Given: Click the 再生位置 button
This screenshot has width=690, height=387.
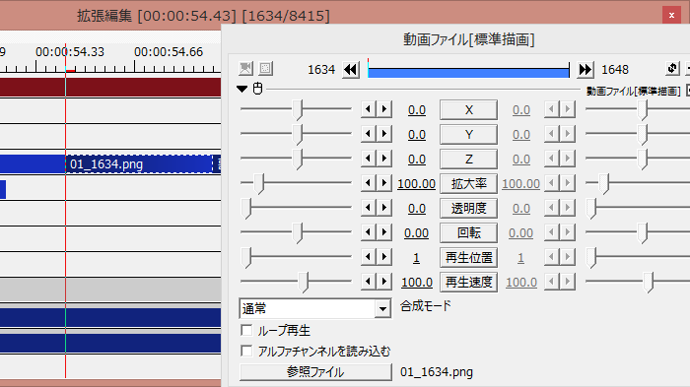Looking at the screenshot, I should 468,257.
